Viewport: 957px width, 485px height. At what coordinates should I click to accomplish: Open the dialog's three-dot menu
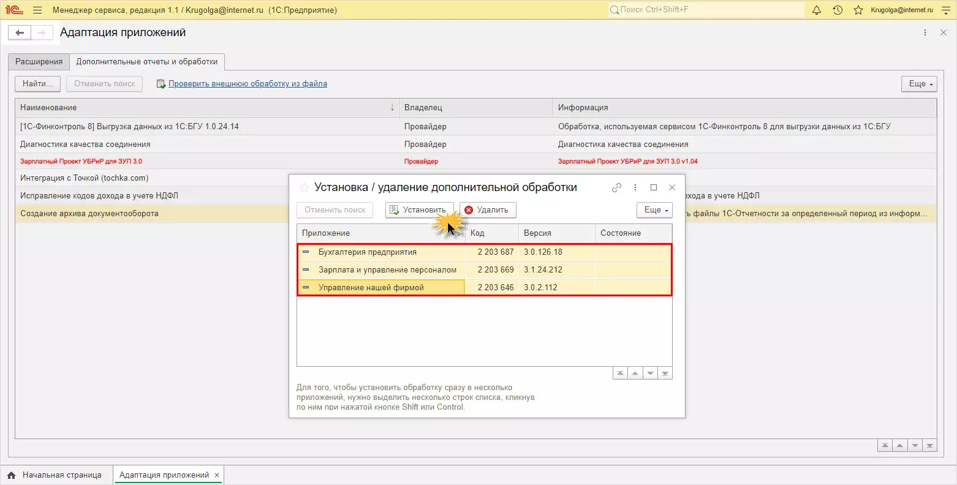[x=635, y=188]
